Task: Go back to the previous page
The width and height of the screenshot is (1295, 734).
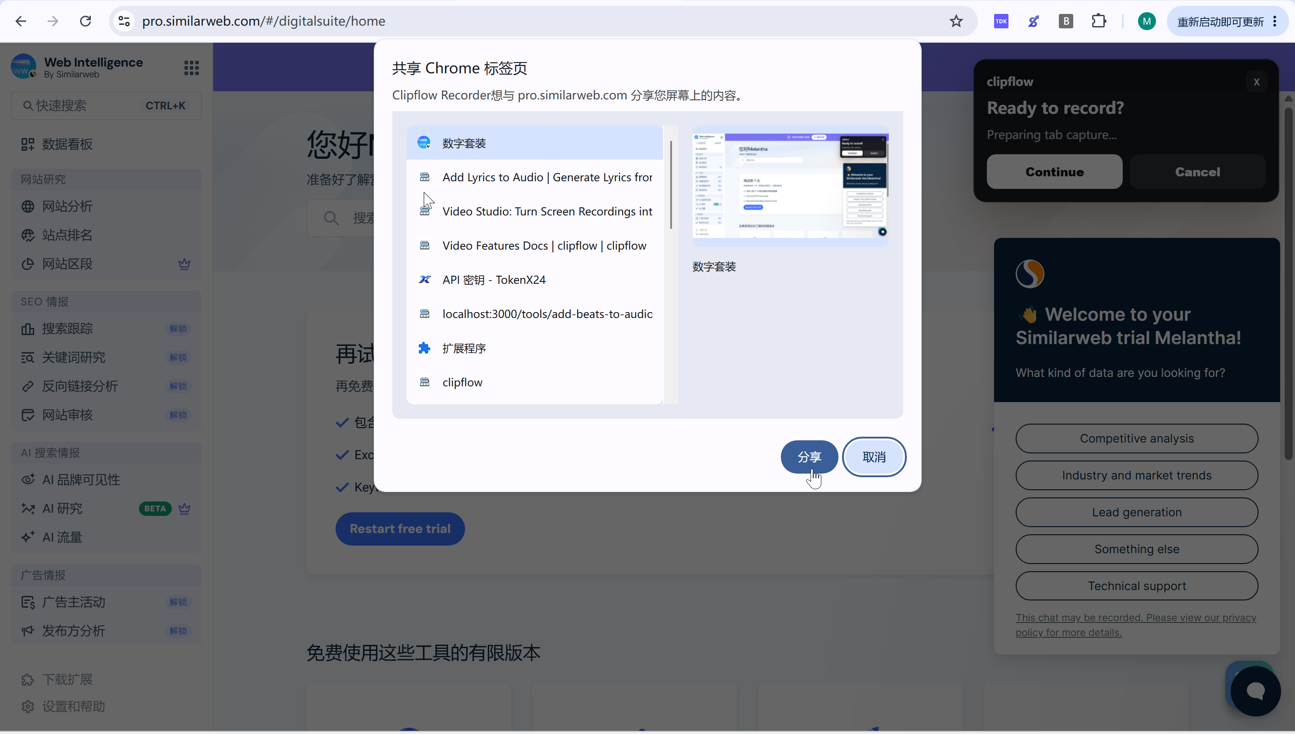Action: (x=21, y=21)
